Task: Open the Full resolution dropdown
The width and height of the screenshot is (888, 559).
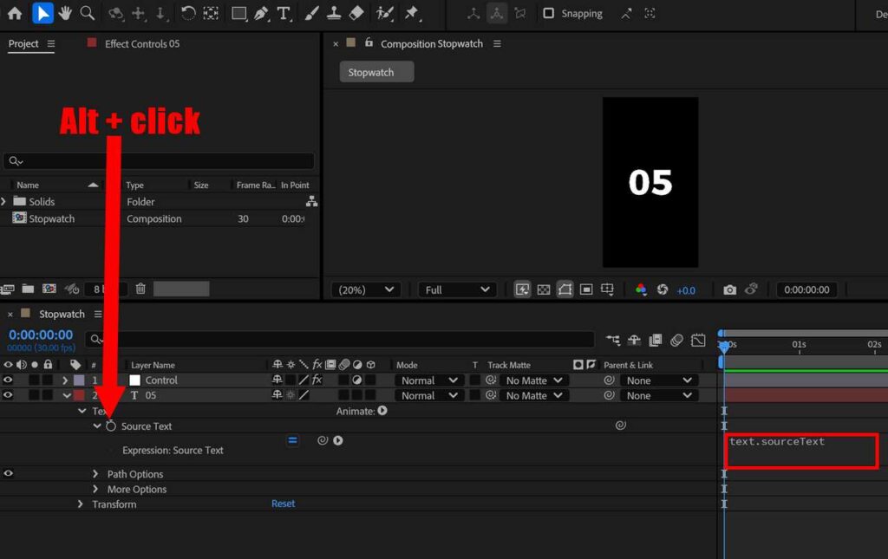Action: (457, 289)
